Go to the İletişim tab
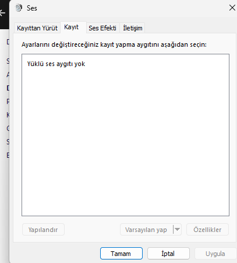This screenshot has width=237, height=263. pos(132,28)
